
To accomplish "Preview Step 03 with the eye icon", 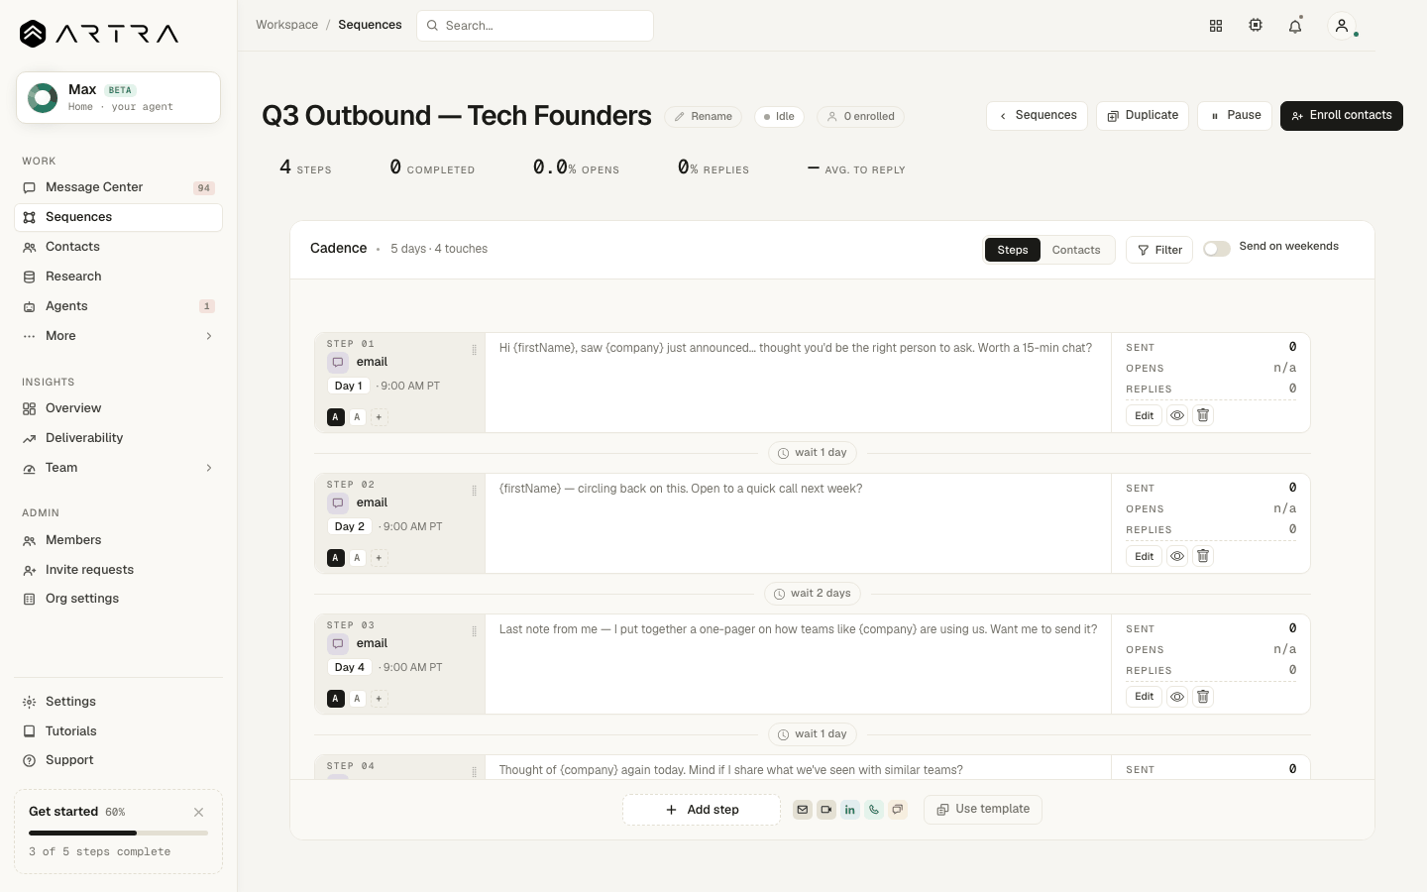I will (x=1177, y=697).
